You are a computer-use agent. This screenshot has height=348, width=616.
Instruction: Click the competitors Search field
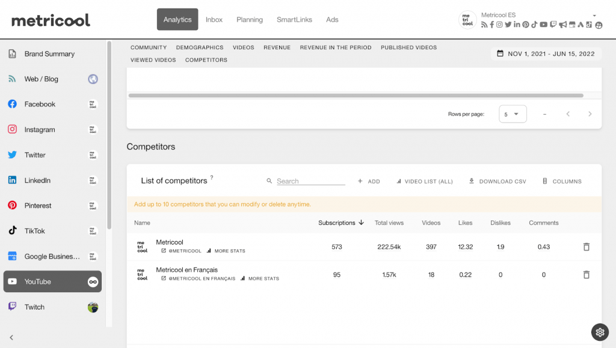[x=311, y=182]
